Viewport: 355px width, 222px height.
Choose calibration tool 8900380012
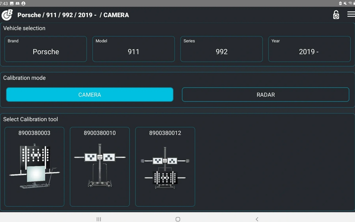point(165,167)
